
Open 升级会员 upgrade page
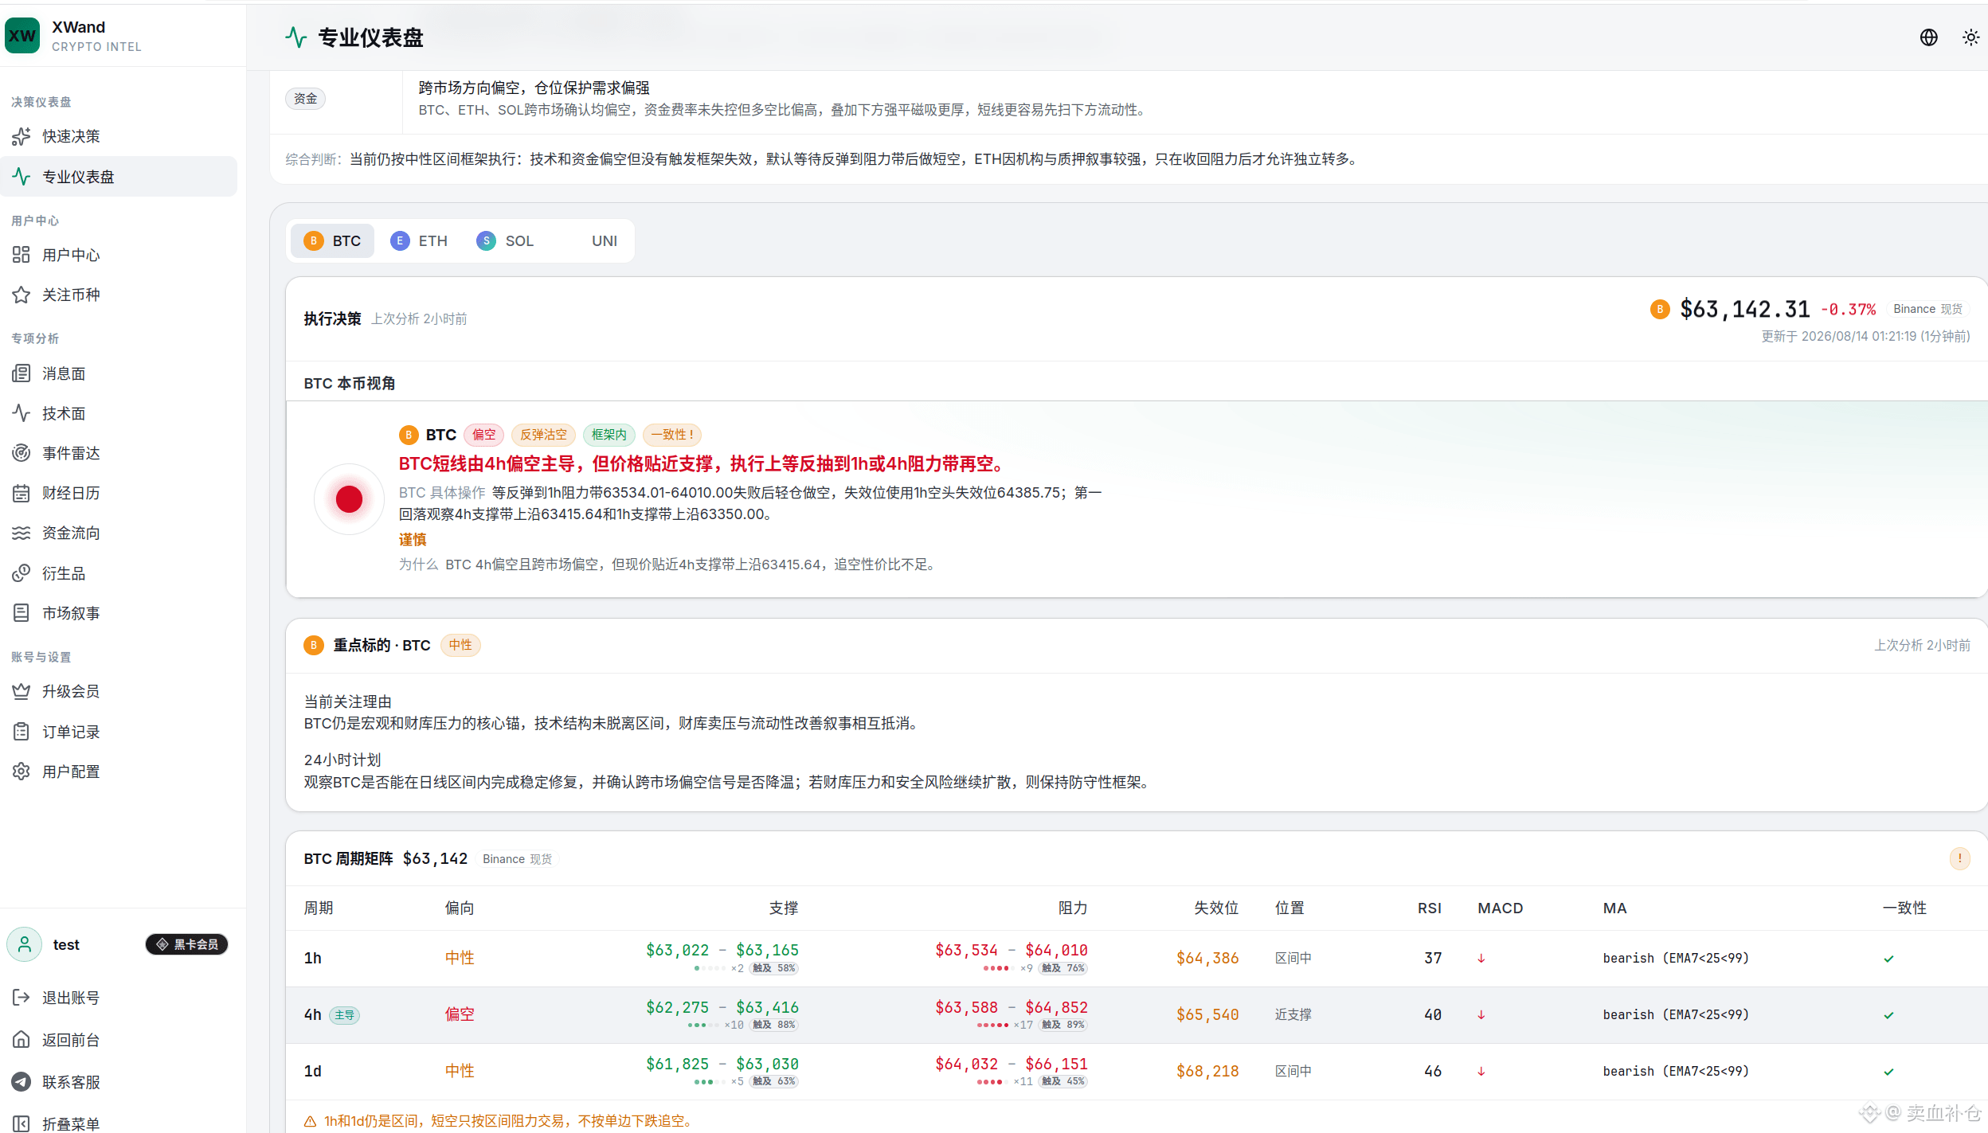(x=119, y=691)
